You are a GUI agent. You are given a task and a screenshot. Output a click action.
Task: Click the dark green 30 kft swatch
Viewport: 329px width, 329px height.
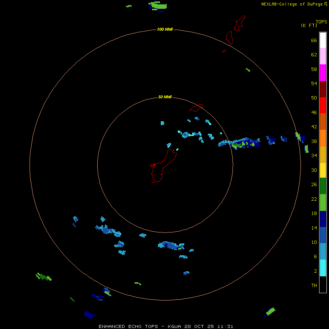point(323,186)
